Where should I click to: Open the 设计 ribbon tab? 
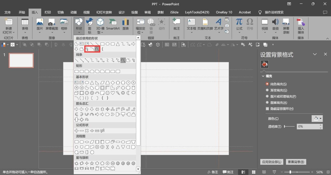(x=122, y=12)
